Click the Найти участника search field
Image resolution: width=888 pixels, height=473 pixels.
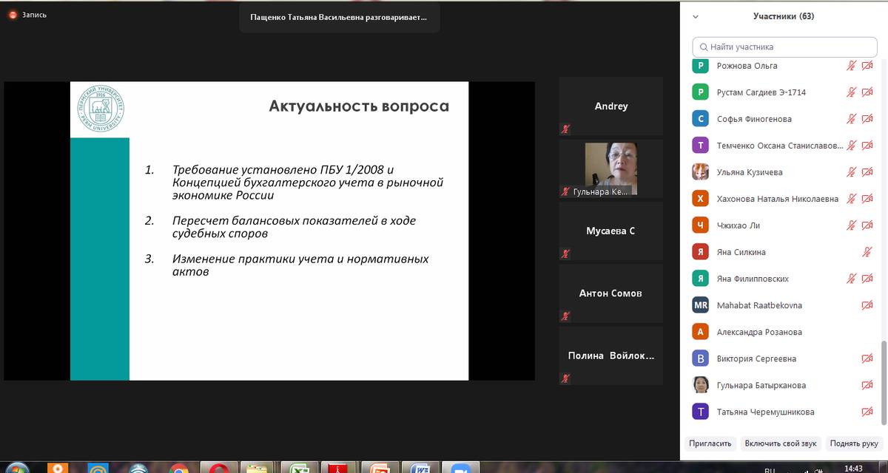(x=784, y=47)
